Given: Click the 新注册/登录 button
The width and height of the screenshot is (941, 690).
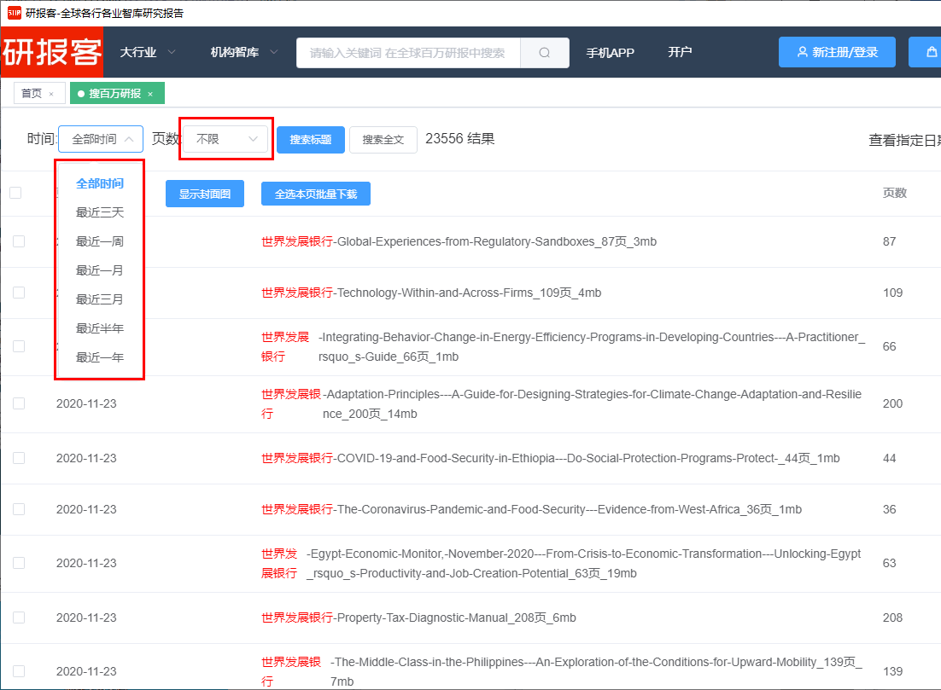Looking at the screenshot, I should (837, 52).
